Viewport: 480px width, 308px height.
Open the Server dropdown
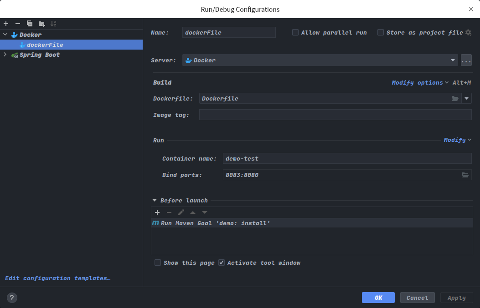click(320, 60)
